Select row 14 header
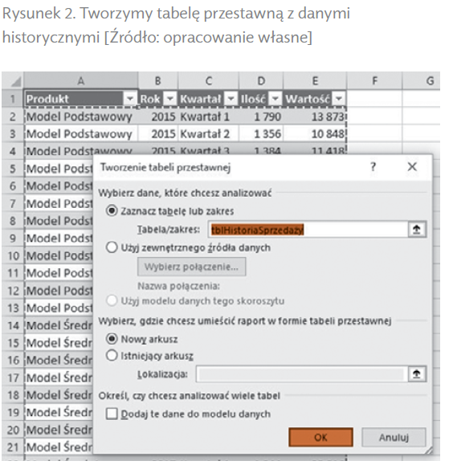 (13, 325)
